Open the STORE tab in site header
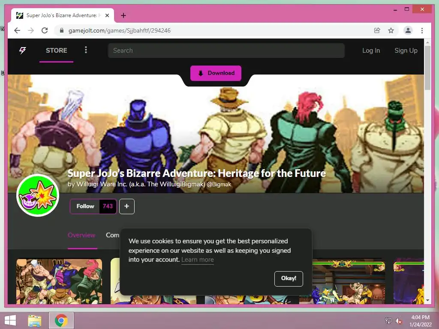Image resolution: width=439 pixels, height=329 pixels. pyautogui.click(x=56, y=51)
